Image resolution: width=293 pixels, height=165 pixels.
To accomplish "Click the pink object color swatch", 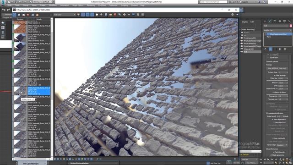I will (x=291, y=26).
